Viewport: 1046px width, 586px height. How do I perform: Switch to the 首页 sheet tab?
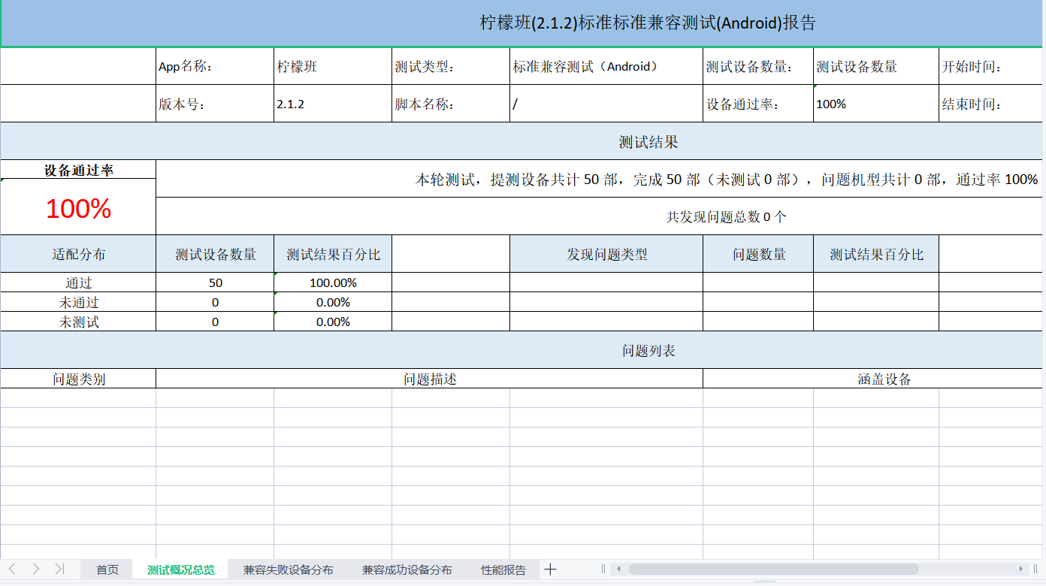pyautogui.click(x=106, y=569)
